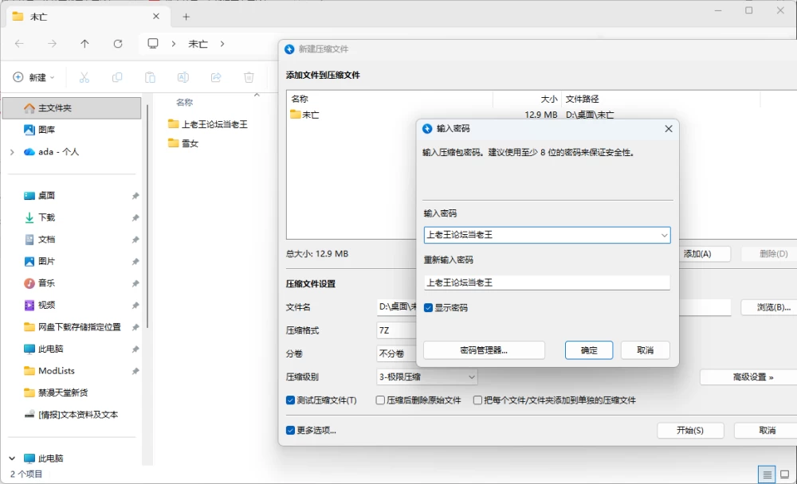The height and width of the screenshot is (484, 797).
Task: Open the password field dropdown arrow
Action: tap(664, 235)
